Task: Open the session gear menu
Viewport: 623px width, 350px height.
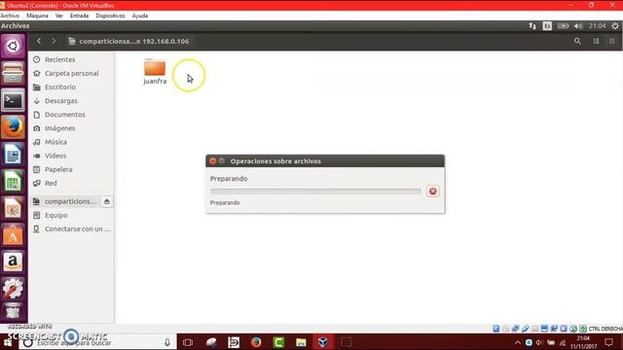Action: [615, 26]
